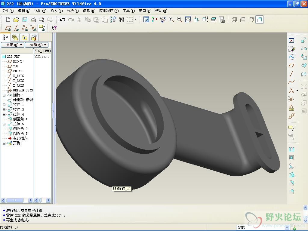Screen dimensions: 308x231
Task: Select the Boundary Blend tool
Action: tap(304, 65)
